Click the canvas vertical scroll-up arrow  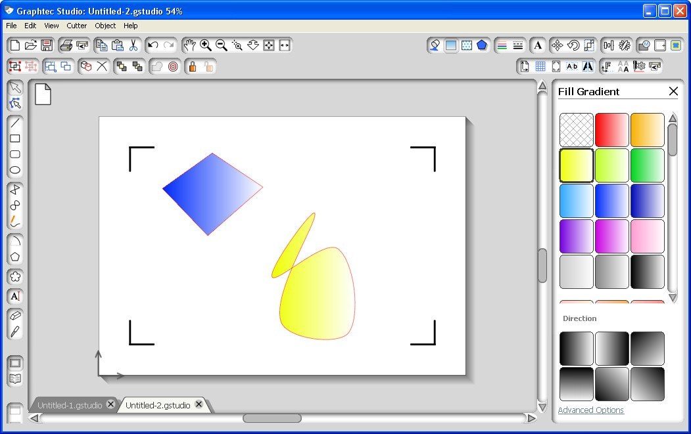pos(542,86)
